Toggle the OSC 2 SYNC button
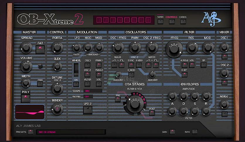 pyautogui.click(x=131, y=65)
